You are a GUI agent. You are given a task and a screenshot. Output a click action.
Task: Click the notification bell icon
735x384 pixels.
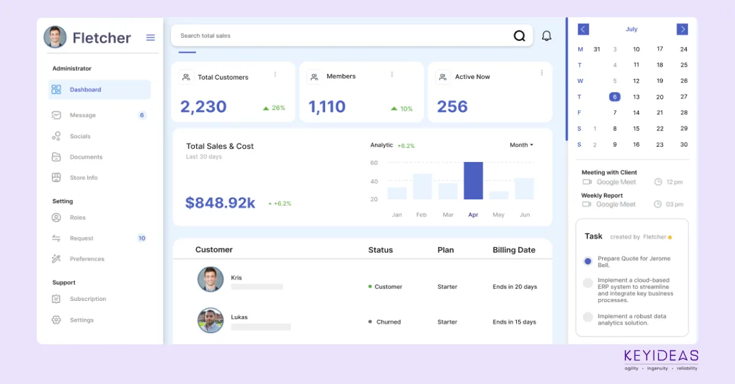[x=546, y=36]
